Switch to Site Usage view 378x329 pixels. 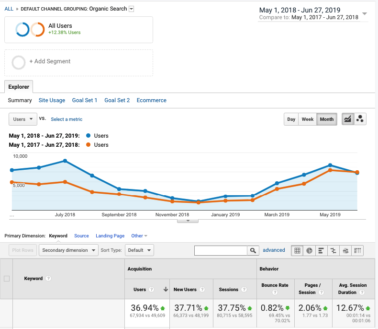(x=52, y=100)
